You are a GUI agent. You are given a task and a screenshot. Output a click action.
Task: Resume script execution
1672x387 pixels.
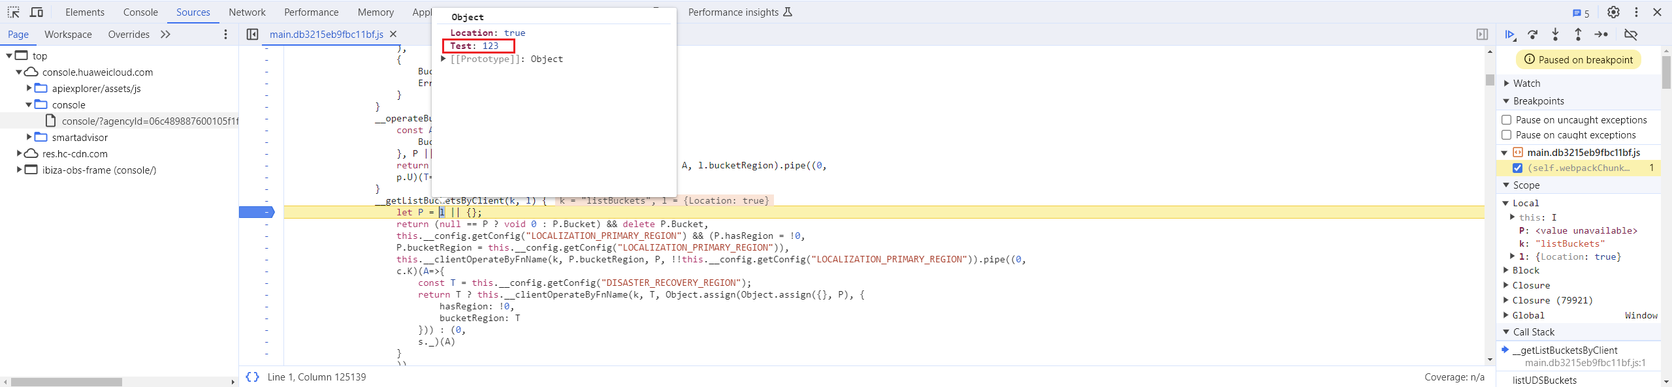(1510, 35)
